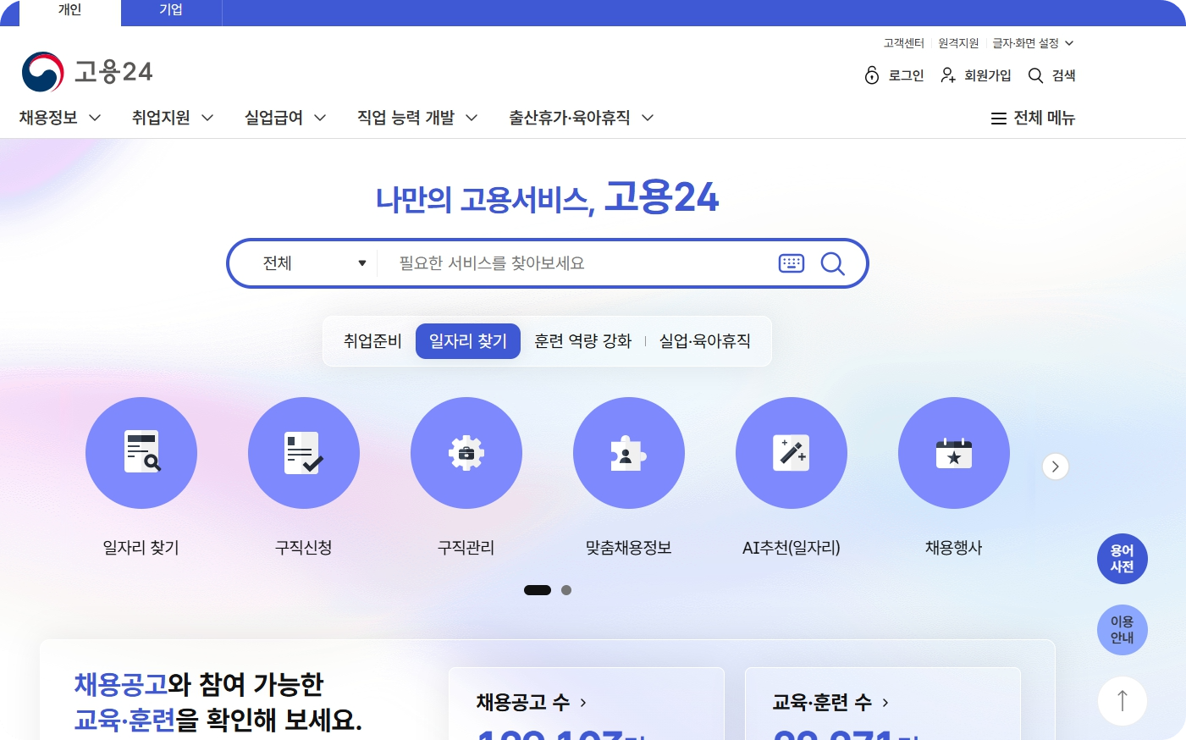Image resolution: width=1186 pixels, height=740 pixels.
Task: Click the 고객센터 link
Action: [904, 43]
